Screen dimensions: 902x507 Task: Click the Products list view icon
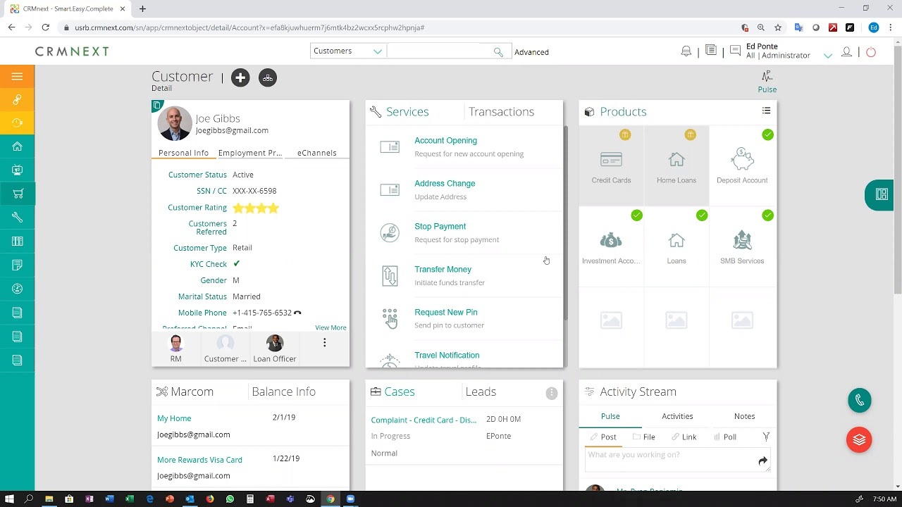tap(766, 111)
